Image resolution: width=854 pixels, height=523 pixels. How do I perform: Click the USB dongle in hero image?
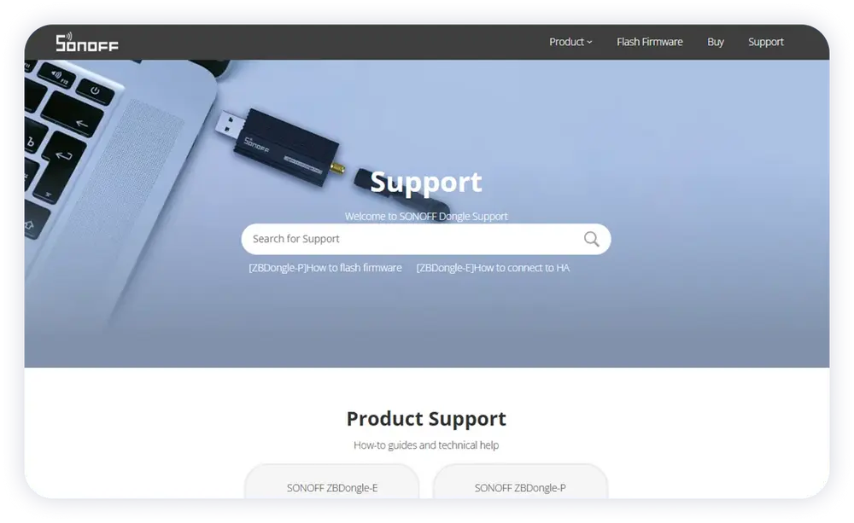[x=280, y=146]
